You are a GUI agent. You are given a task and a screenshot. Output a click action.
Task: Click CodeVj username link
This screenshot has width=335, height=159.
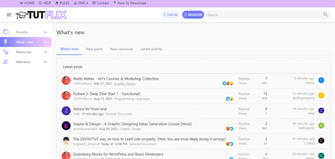click(x=309, y=143)
